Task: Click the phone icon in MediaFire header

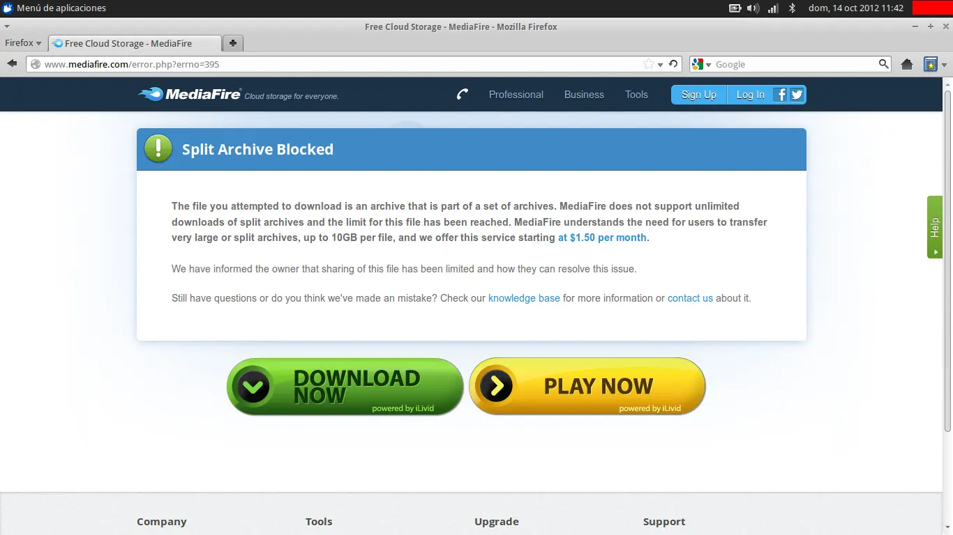Action: 463,94
